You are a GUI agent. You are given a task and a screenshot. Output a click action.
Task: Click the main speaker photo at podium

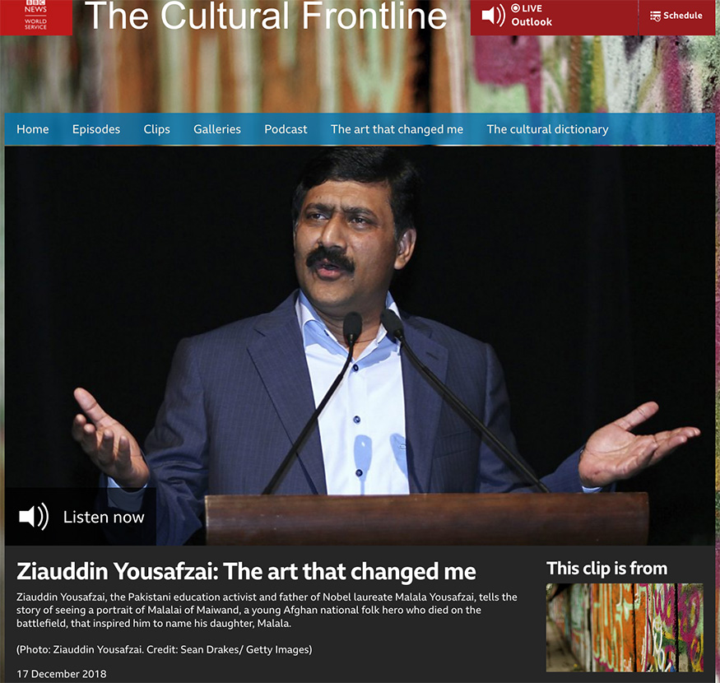(x=360, y=346)
